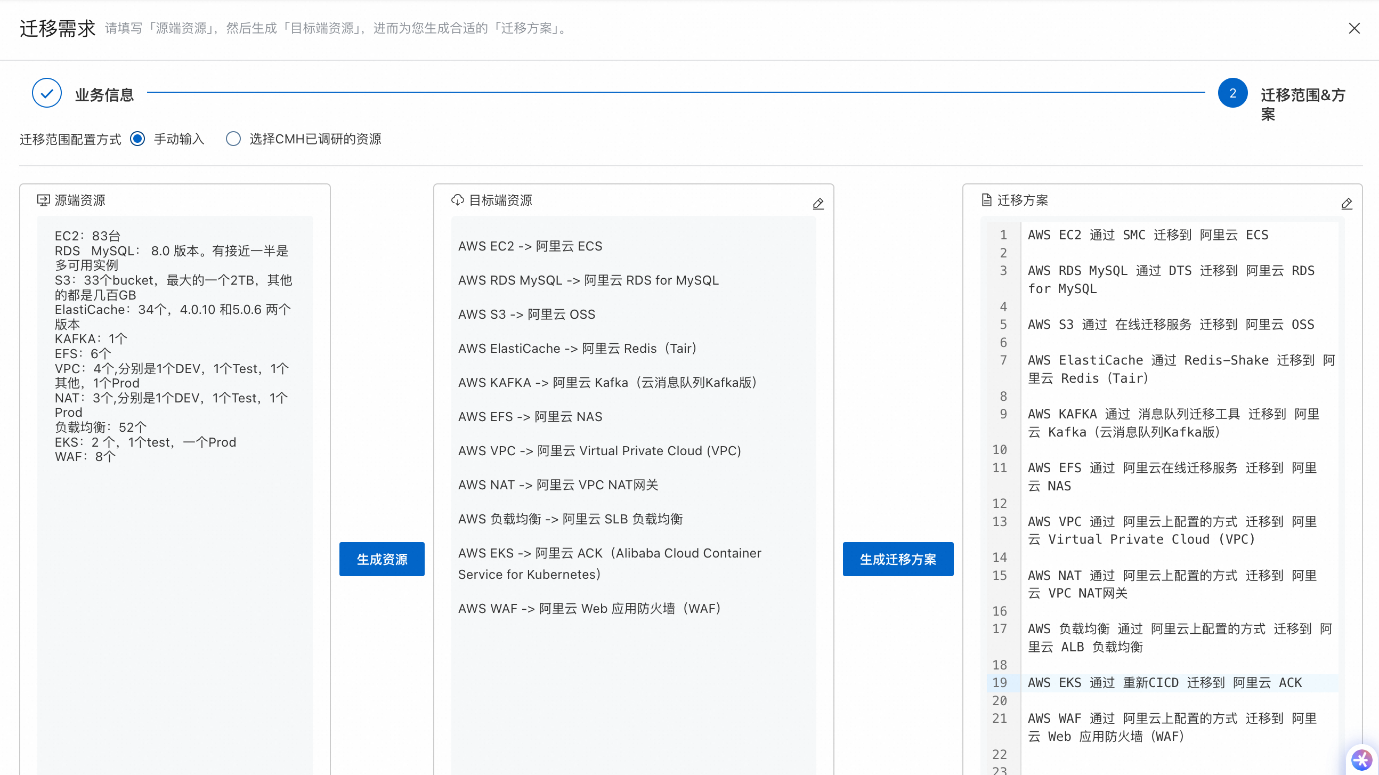1379x775 pixels.
Task: Click editor line 9 'AWS KAFKA 通过 消息队列迁移工具'
Action: click(x=1173, y=423)
